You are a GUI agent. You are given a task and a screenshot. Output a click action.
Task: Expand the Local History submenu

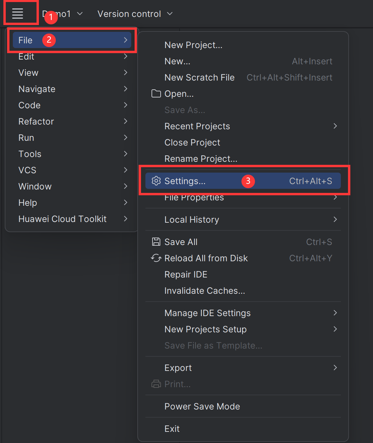(191, 219)
